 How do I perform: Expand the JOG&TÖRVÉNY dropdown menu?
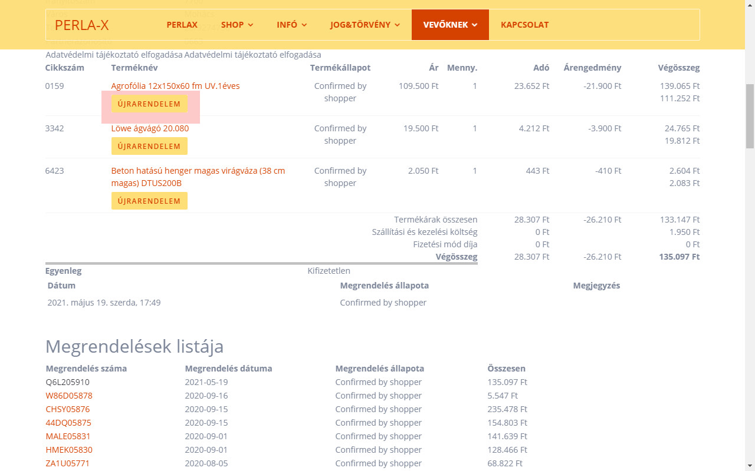click(x=365, y=25)
